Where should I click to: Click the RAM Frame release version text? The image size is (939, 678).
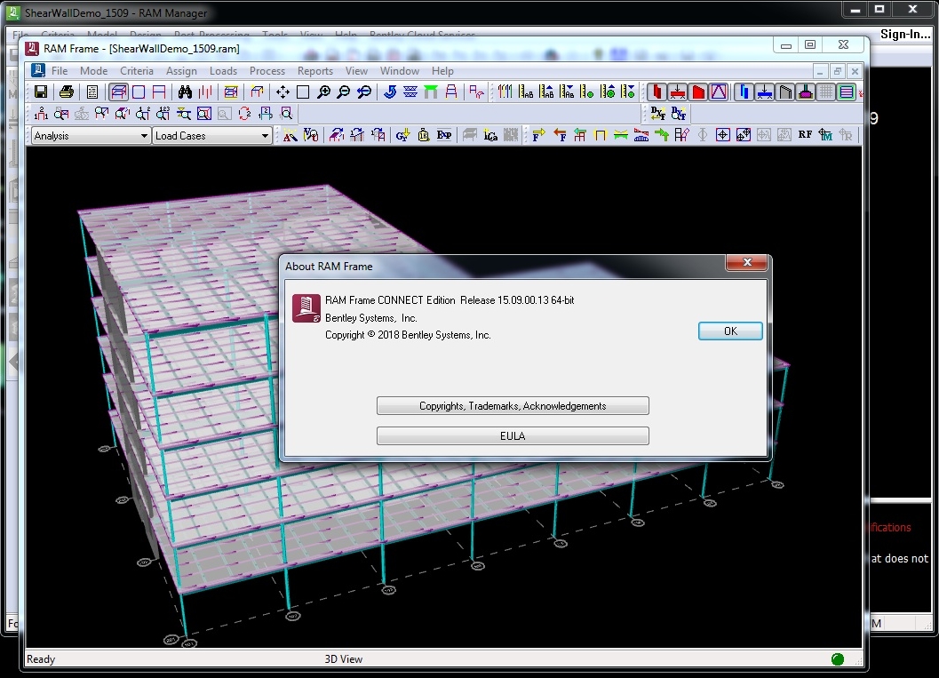(450, 300)
